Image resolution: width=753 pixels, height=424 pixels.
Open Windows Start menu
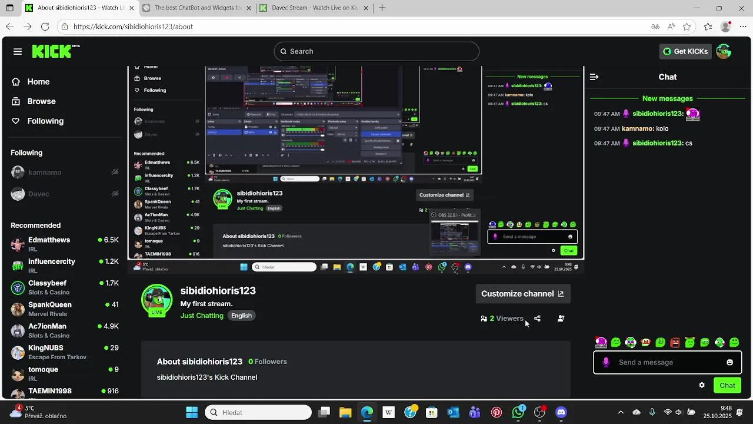coord(192,412)
